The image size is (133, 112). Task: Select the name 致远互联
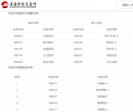[x=48, y=62]
